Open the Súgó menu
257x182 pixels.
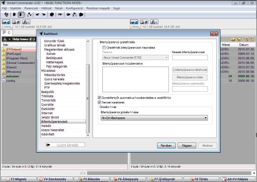[116, 8]
